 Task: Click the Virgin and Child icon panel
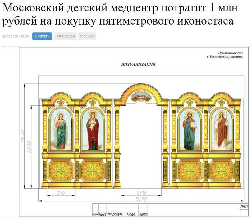pos(93,130)
